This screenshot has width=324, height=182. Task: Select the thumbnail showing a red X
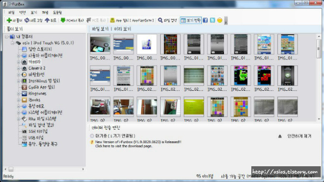click(x=264, y=75)
